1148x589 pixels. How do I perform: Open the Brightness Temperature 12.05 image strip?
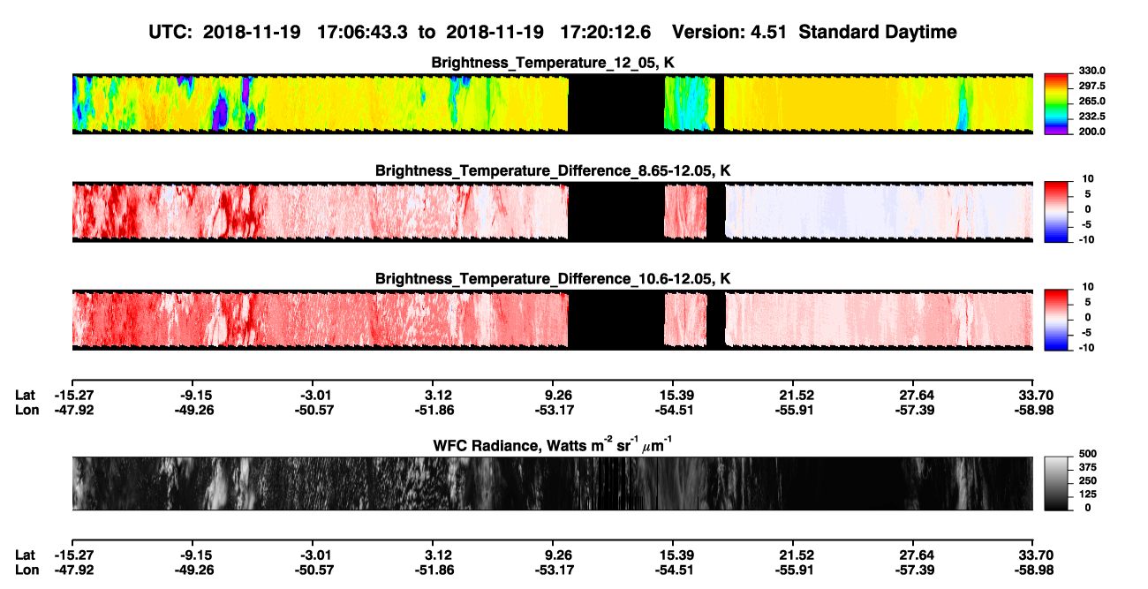552,104
